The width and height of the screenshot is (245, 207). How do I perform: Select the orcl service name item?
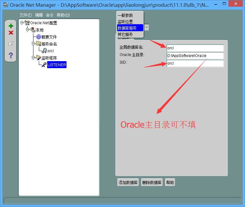[x=51, y=51]
